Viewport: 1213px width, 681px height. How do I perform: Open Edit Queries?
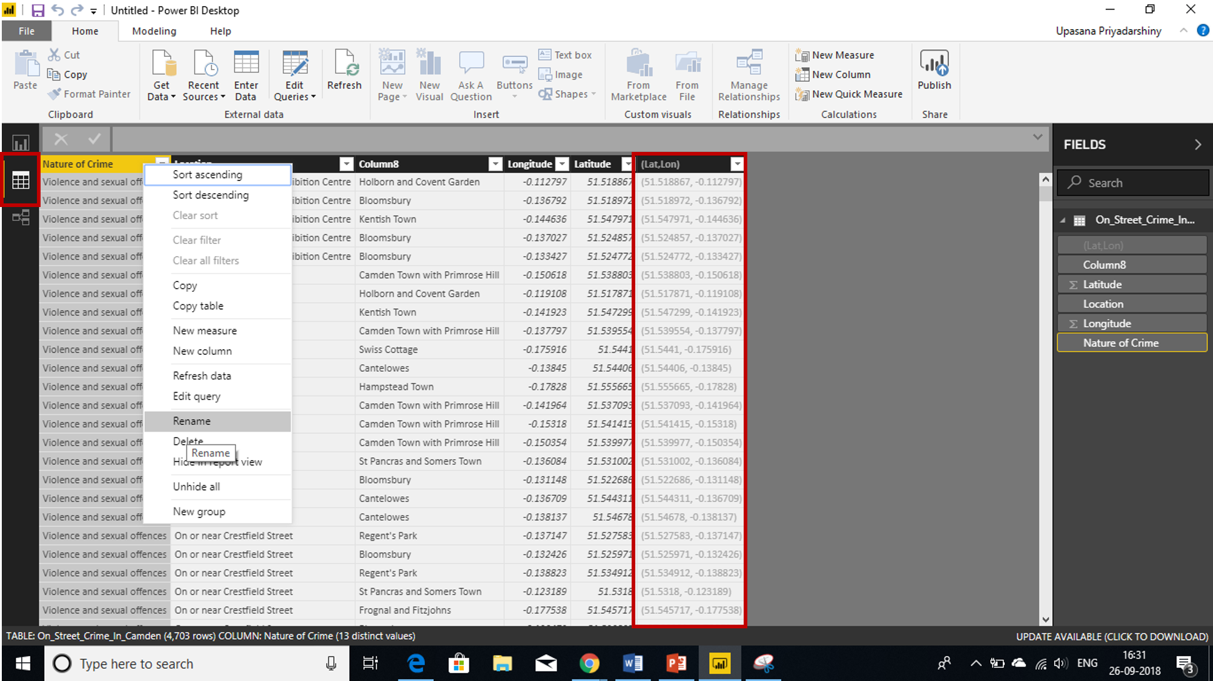tap(294, 76)
